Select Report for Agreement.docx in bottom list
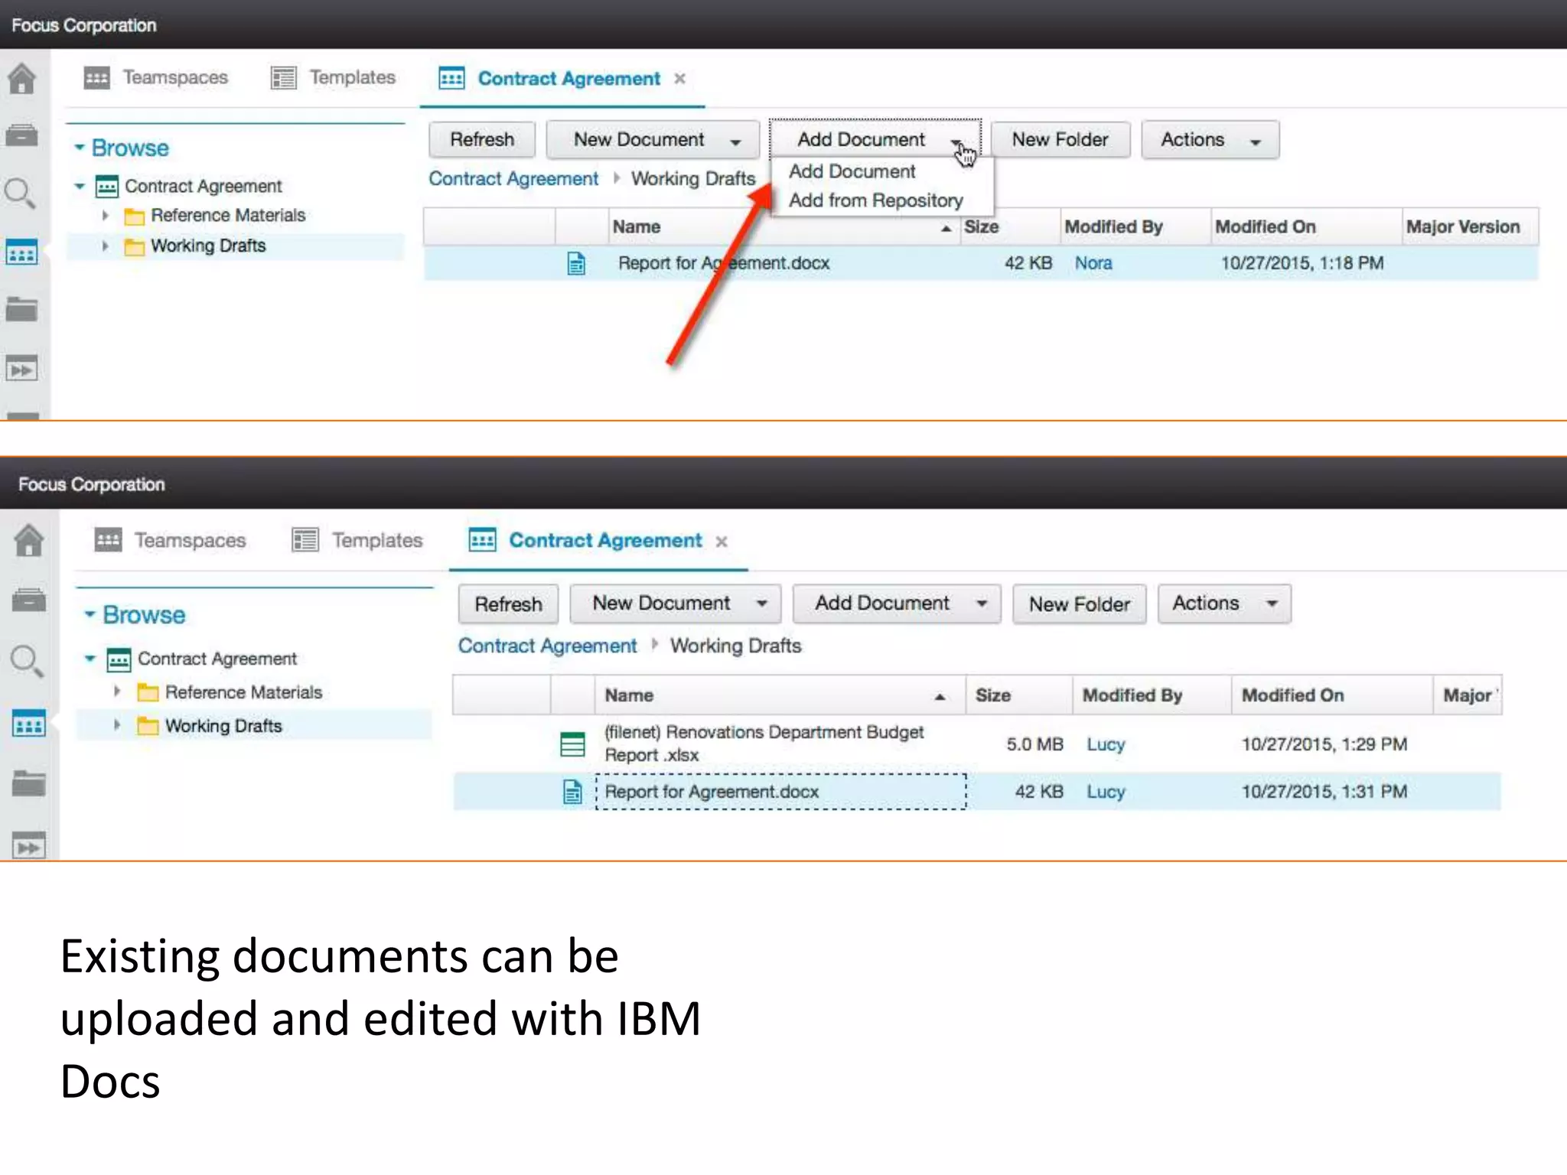Screen dimensions: 1567x1175 [712, 792]
